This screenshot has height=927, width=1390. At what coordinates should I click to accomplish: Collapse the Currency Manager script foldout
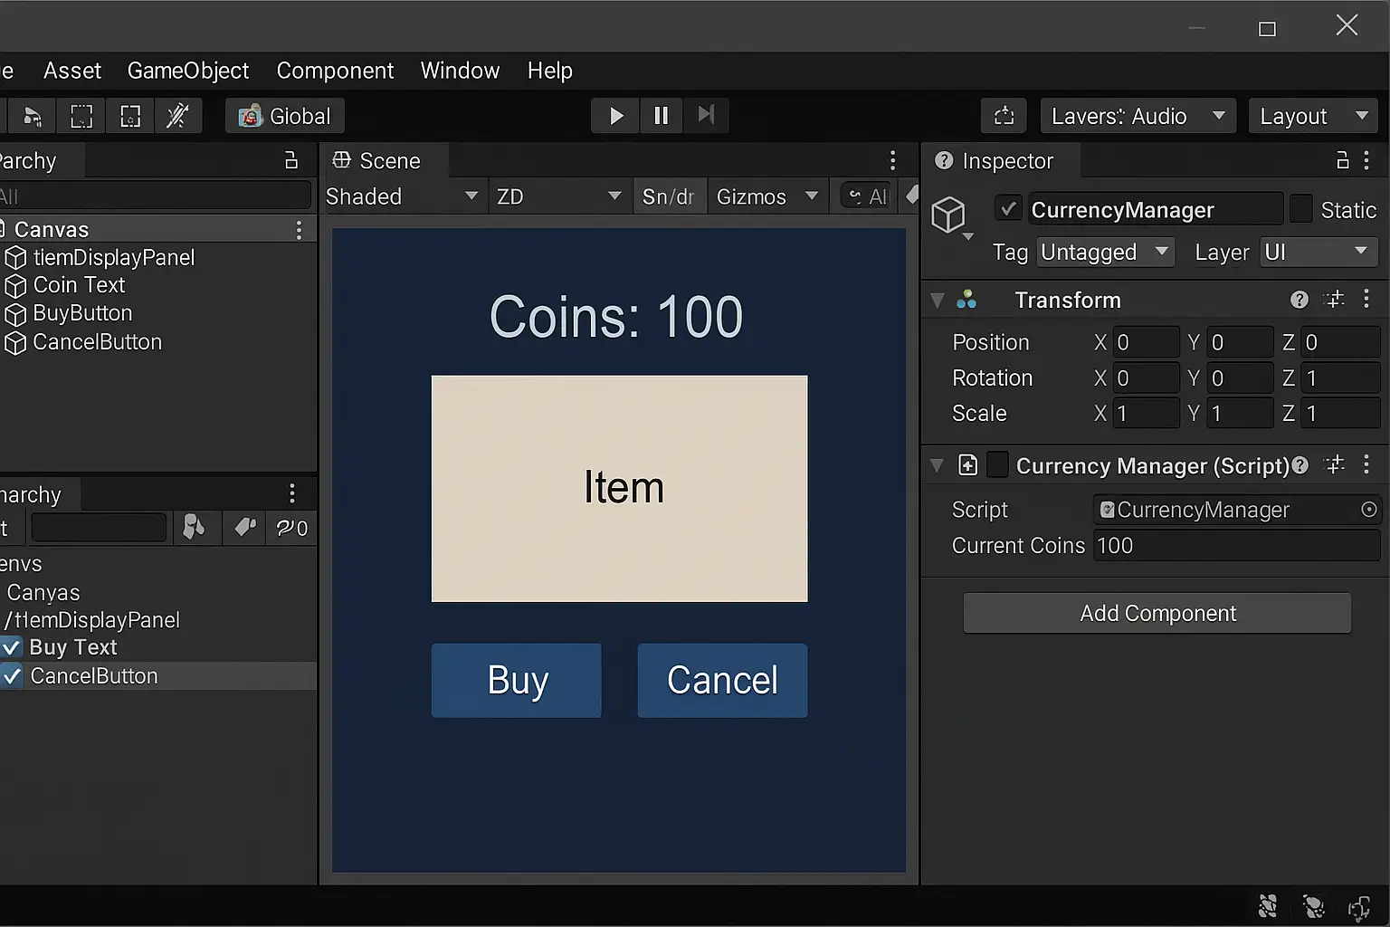(x=938, y=465)
